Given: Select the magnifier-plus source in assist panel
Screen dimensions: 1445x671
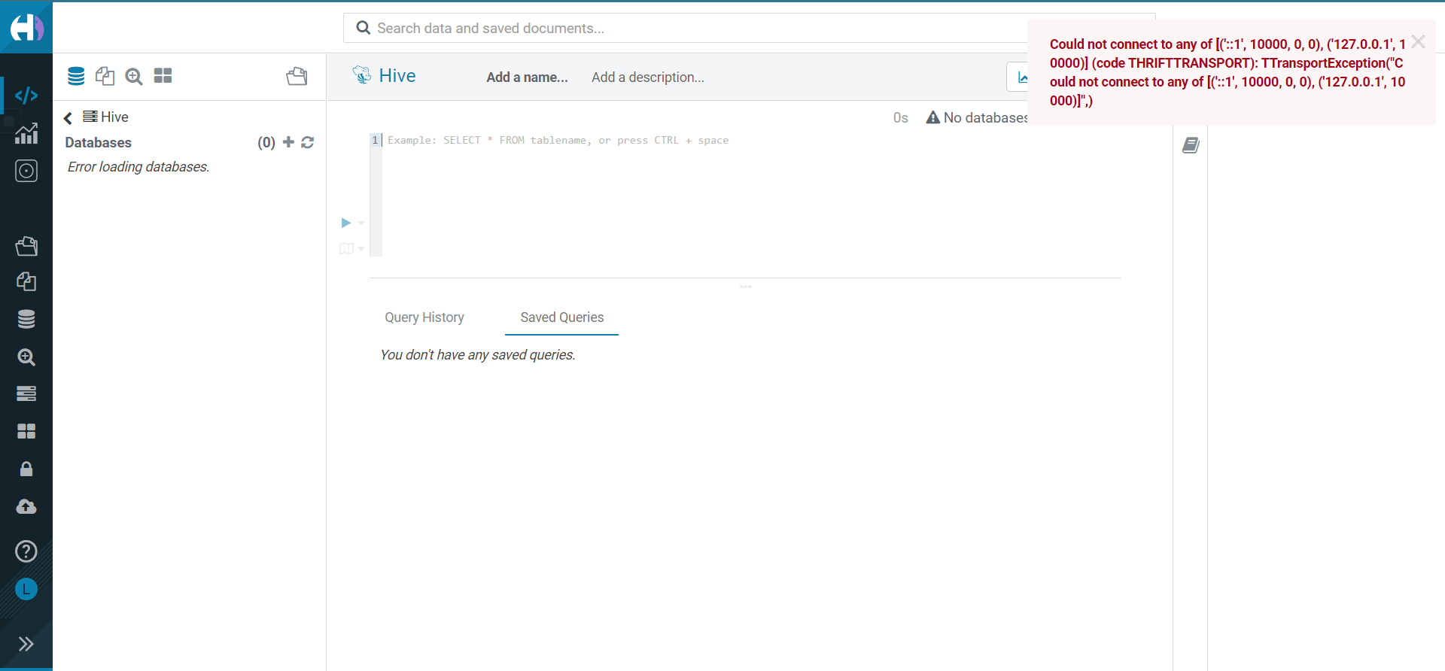Looking at the screenshot, I should [134, 76].
